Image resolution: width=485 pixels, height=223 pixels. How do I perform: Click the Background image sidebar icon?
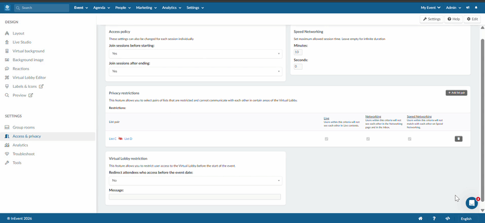(x=7, y=60)
